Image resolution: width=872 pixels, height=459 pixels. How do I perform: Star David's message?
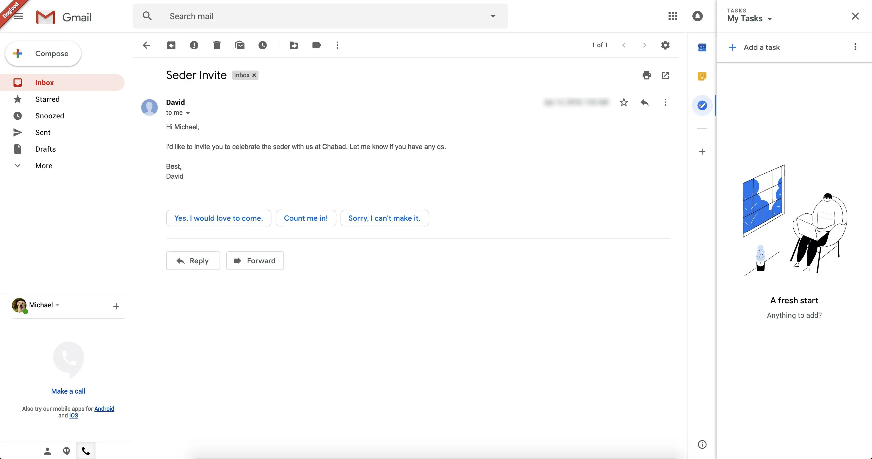pyautogui.click(x=624, y=102)
